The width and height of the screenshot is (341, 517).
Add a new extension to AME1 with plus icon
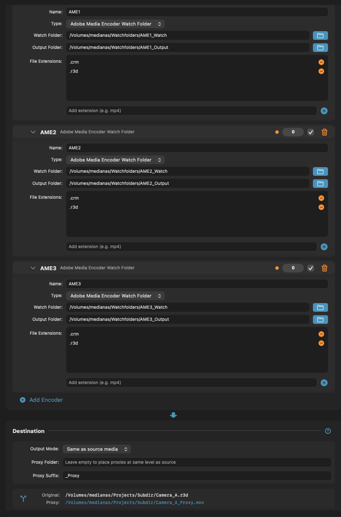coord(324,111)
